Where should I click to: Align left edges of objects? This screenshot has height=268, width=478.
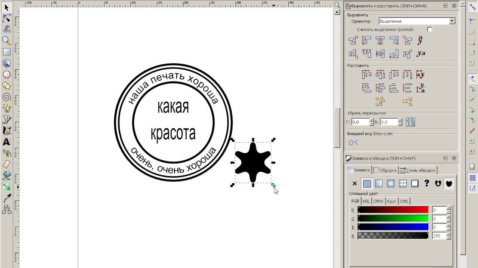367,40
